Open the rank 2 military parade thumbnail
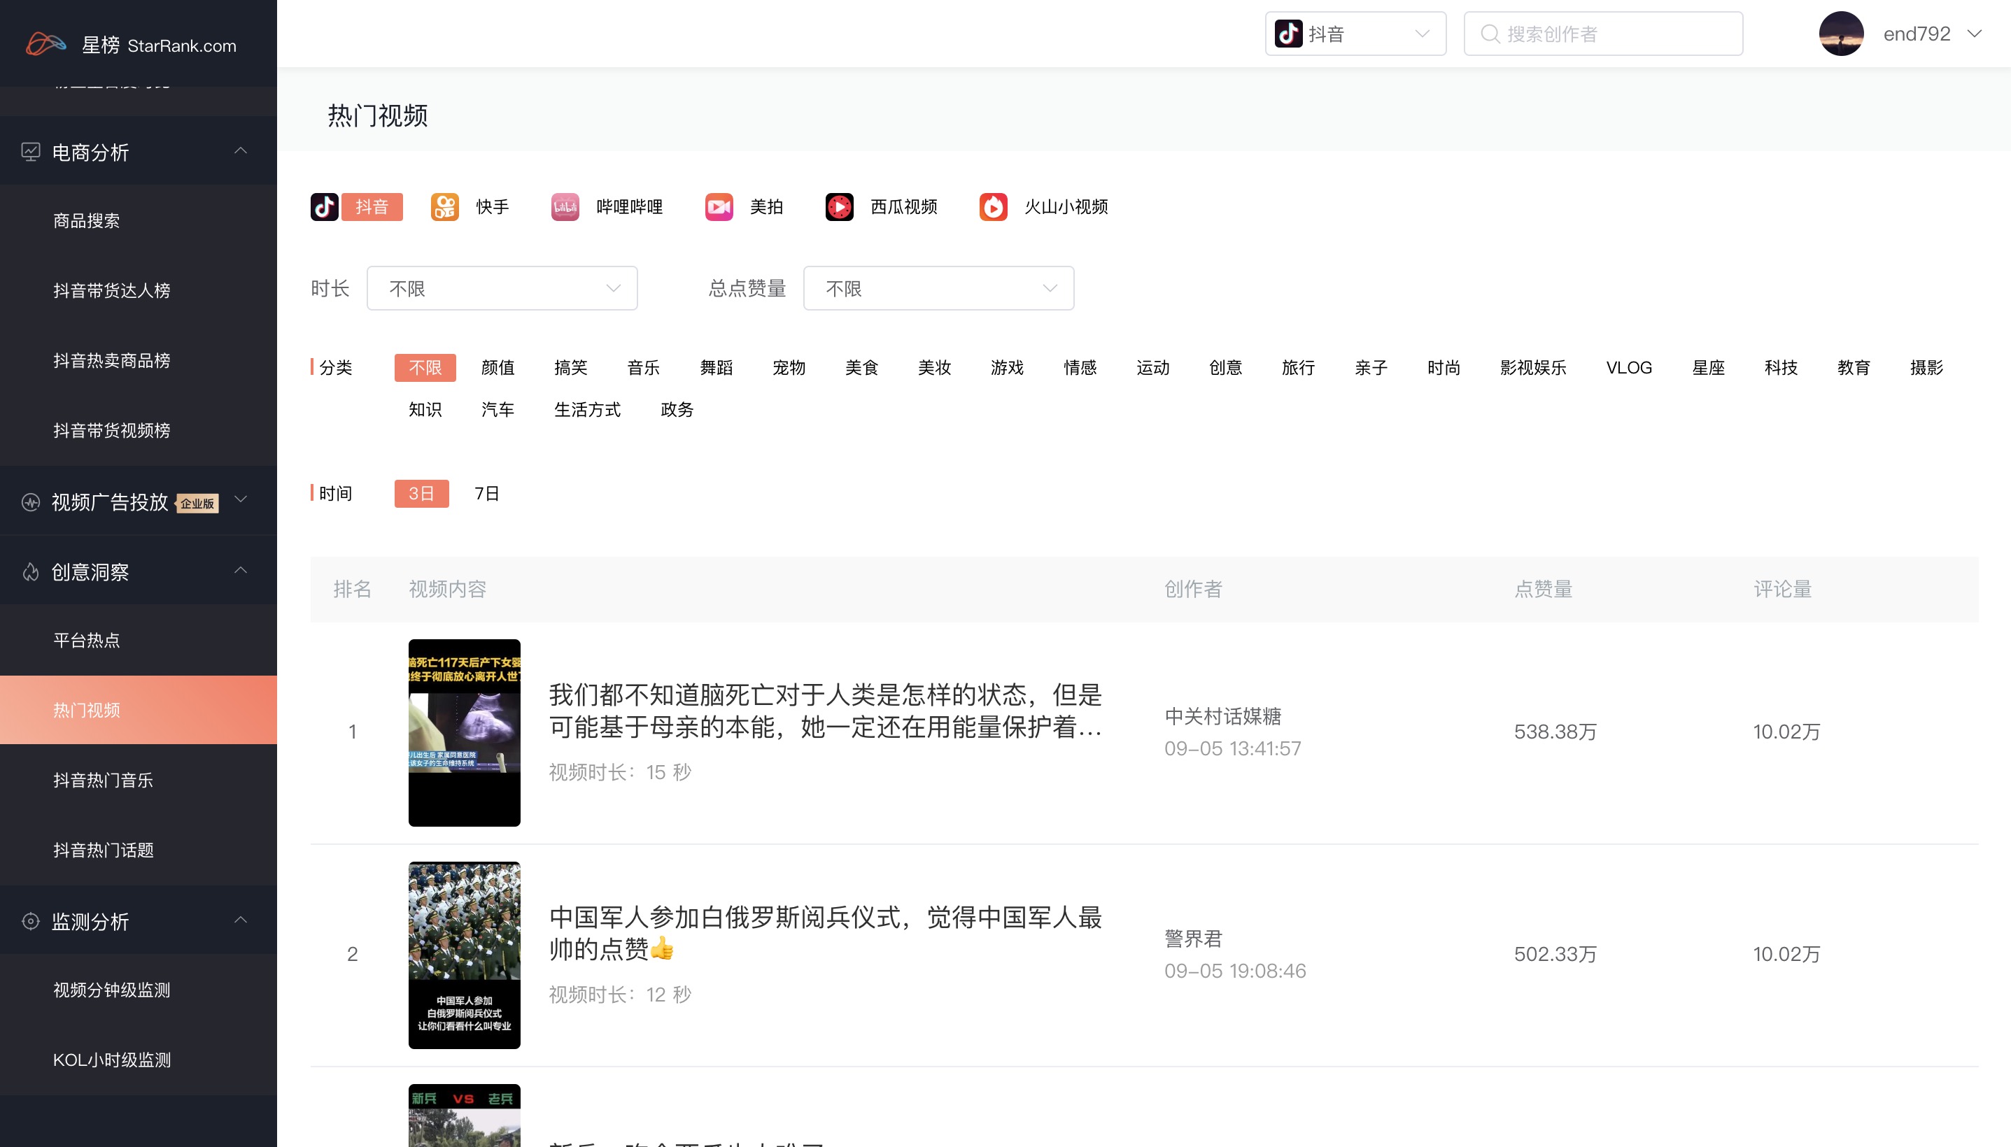 (x=464, y=954)
